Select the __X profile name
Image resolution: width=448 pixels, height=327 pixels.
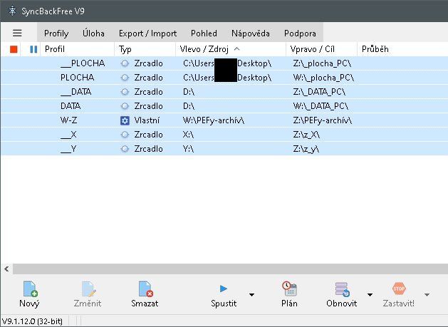click(x=68, y=135)
